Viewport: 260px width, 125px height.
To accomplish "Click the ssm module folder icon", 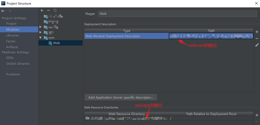I will click(46, 38).
